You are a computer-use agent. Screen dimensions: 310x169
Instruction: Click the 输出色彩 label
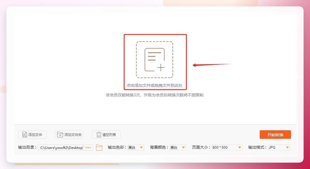click(117, 147)
